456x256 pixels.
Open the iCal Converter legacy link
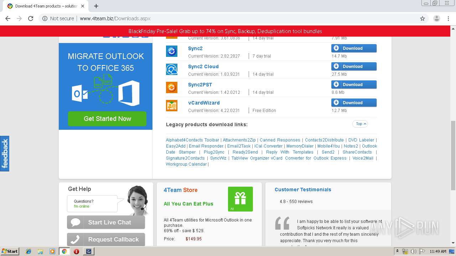tap(268, 146)
